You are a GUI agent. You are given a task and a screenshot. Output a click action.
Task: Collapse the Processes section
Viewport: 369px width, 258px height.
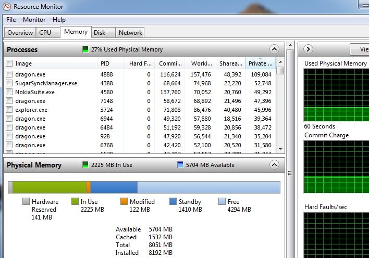[274, 49]
